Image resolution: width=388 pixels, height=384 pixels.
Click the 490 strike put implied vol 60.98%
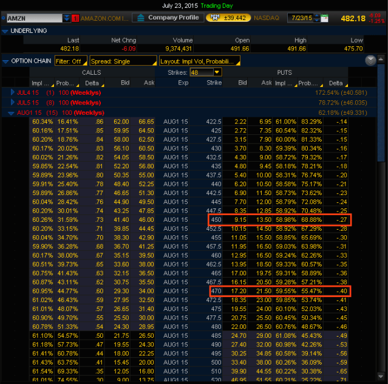[286, 345]
